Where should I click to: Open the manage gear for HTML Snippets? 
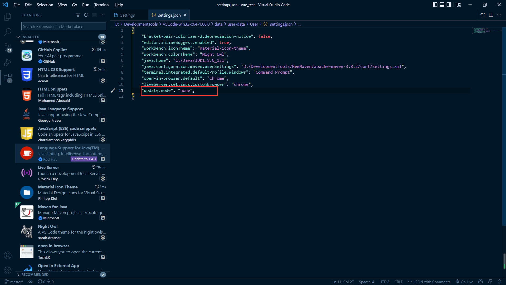[x=103, y=100]
